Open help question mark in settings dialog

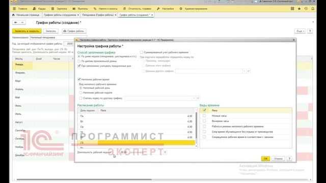[x=289, y=159]
